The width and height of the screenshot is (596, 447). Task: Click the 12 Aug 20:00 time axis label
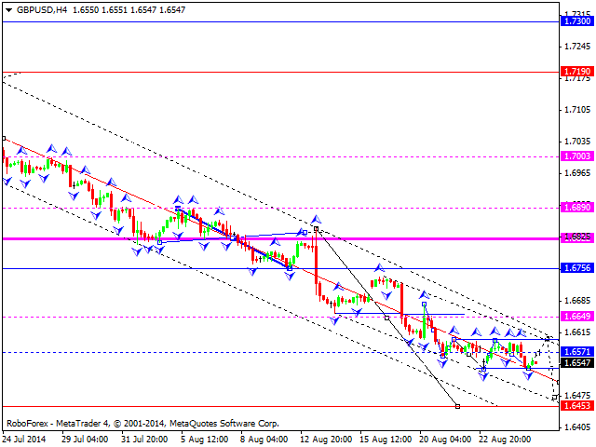pos(324,440)
